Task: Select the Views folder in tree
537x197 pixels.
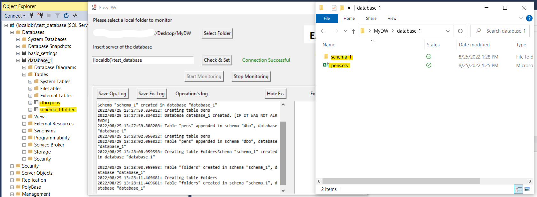Action: [x=40, y=117]
